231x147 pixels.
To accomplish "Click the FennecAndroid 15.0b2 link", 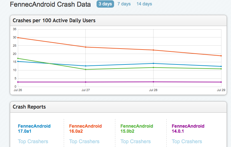I will point(137,128).
